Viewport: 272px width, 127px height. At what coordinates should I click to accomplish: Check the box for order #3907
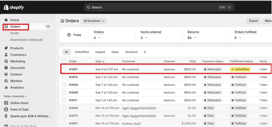64,69
